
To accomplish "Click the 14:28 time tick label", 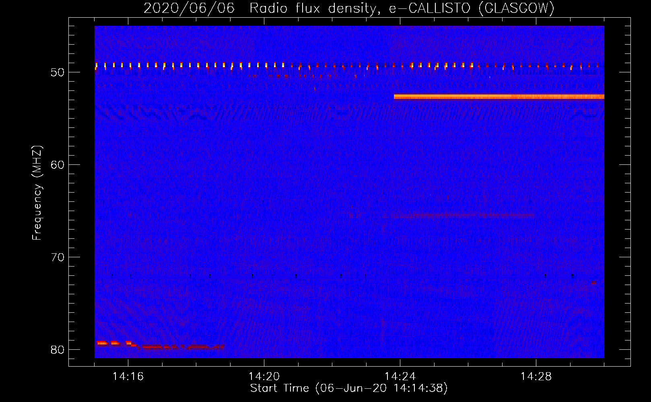I will pyautogui.click(x=536, y=376).
